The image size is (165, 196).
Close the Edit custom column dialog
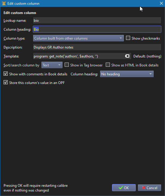161,3
